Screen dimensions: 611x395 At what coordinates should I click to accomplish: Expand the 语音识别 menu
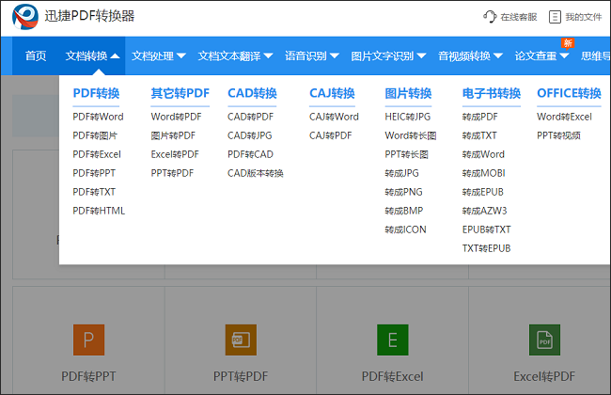(312, 55)
